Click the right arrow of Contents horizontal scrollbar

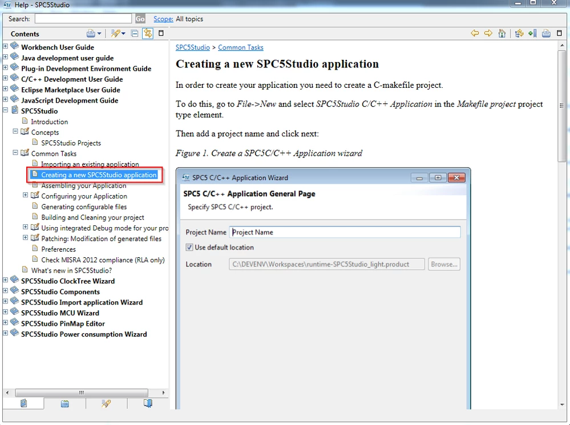click(164, 392)
